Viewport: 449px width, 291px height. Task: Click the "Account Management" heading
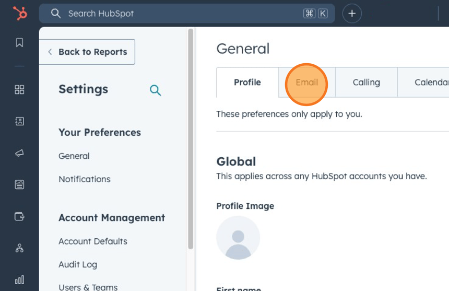(x=112, y=218)
